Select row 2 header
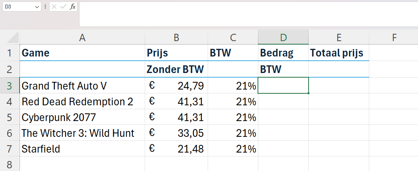Viewport: 418px width, 171px height. tap(10, 69)
